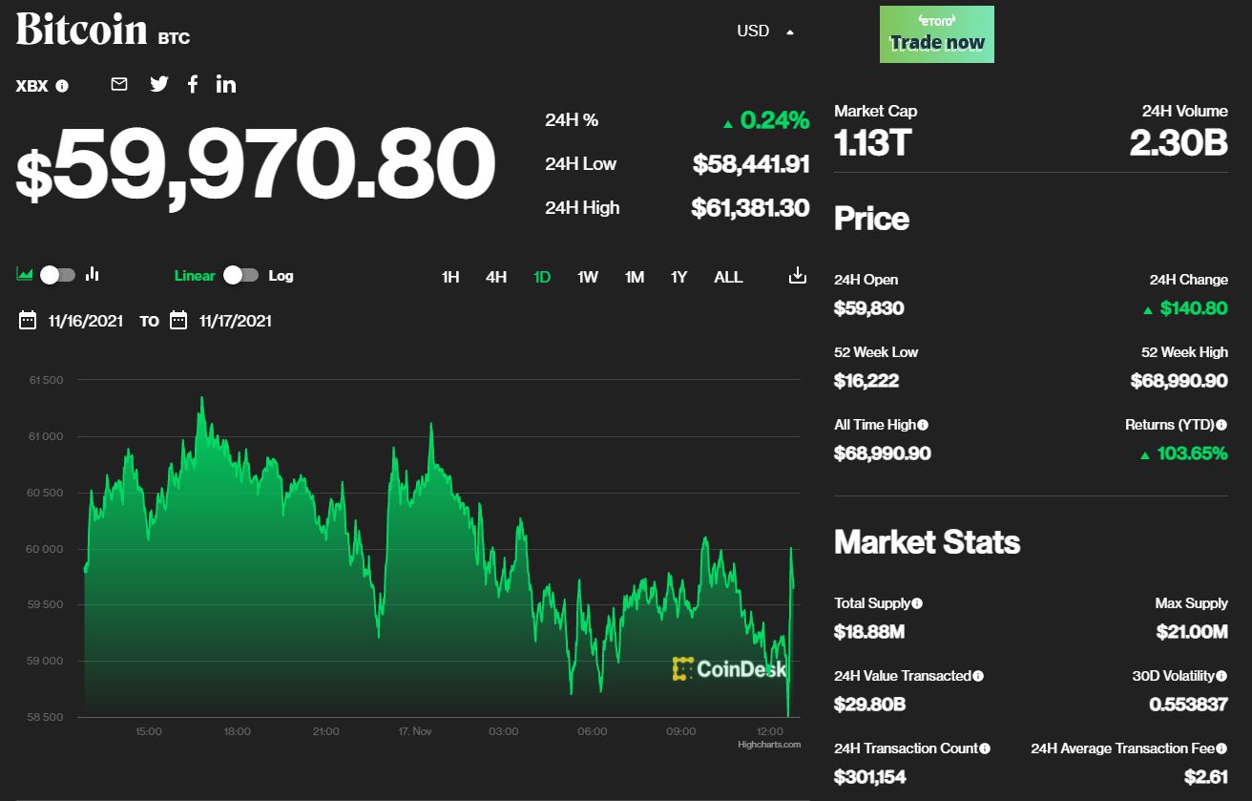
Task: Select the candlestick chart icon
Action: tap(93, 275)
